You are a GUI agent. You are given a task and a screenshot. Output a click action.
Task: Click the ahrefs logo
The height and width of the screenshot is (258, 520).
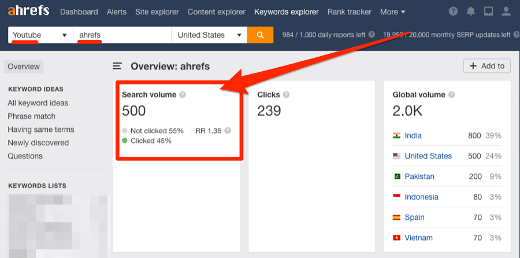[x=28, y=12]
